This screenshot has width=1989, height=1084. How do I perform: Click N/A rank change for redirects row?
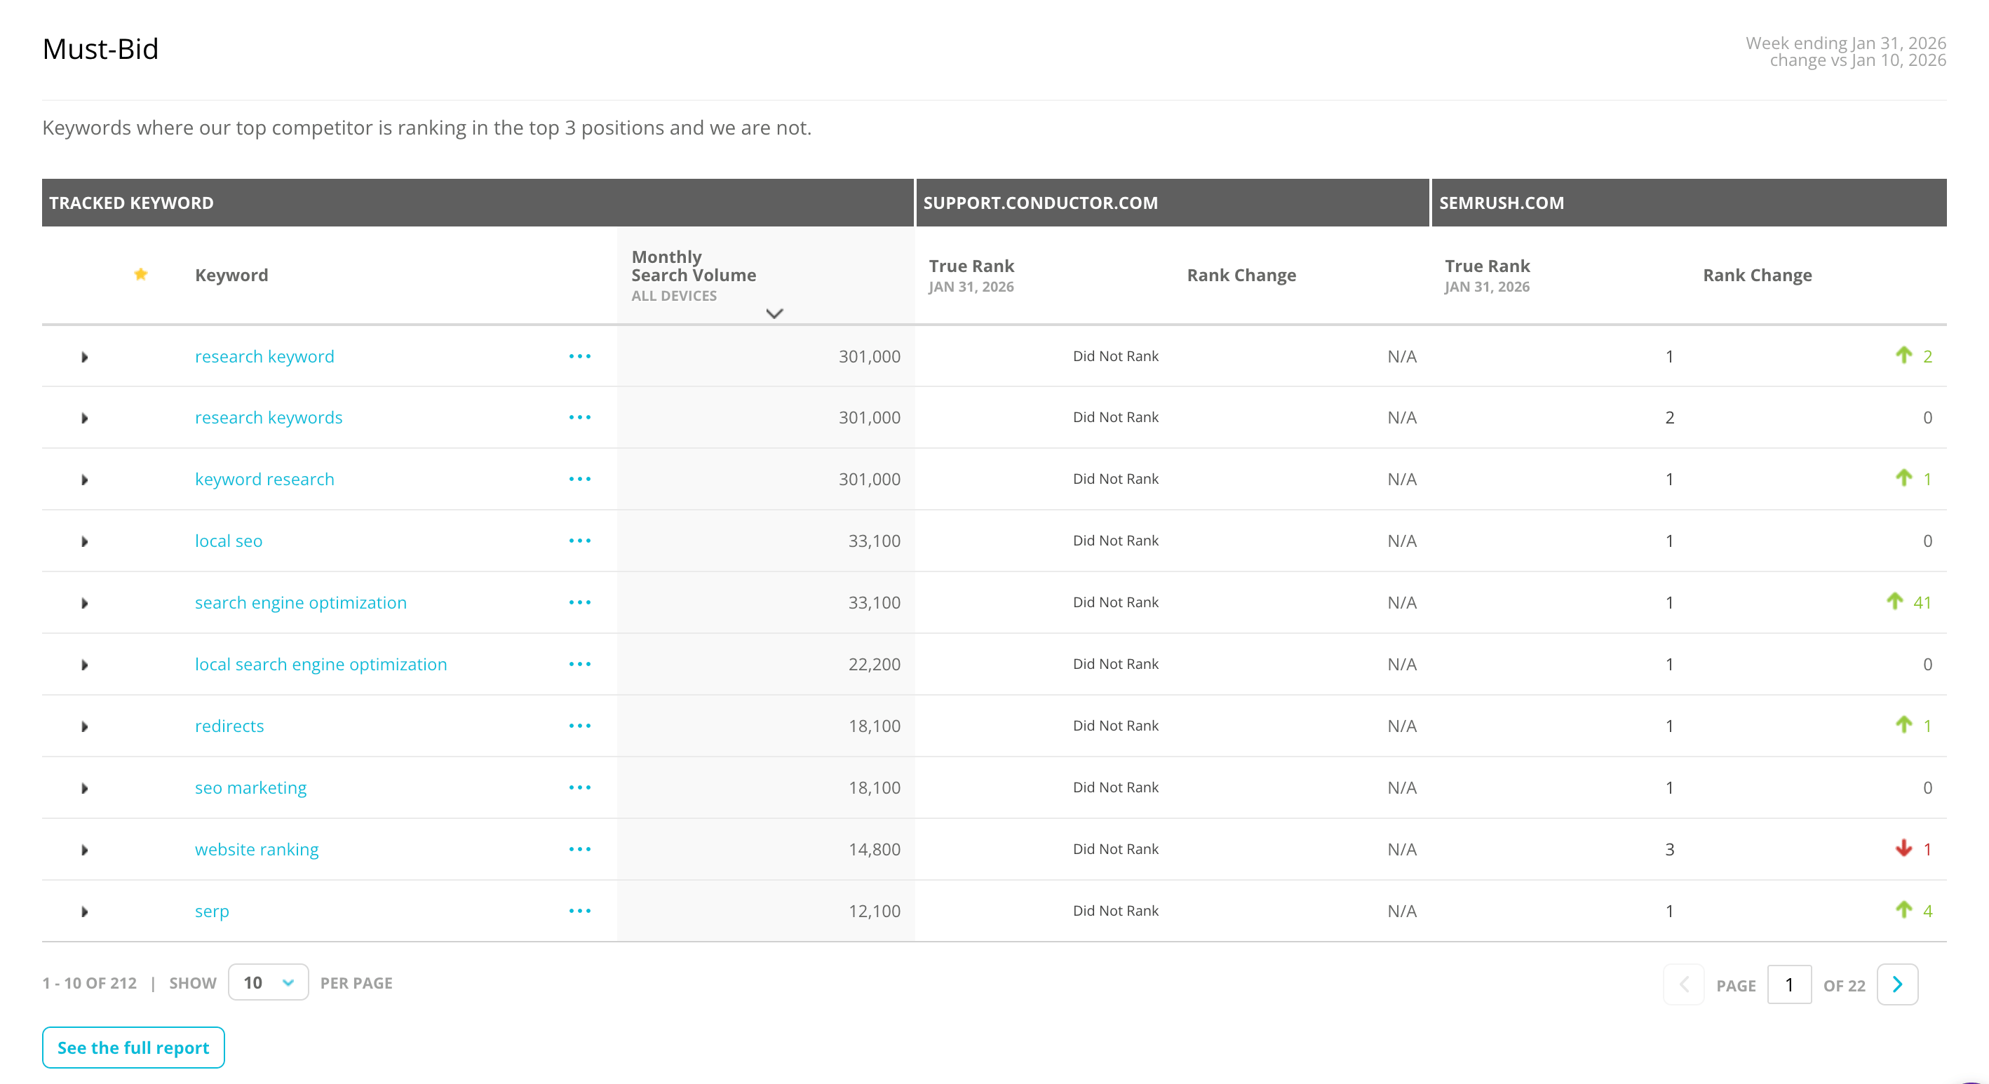point(1401,726)
